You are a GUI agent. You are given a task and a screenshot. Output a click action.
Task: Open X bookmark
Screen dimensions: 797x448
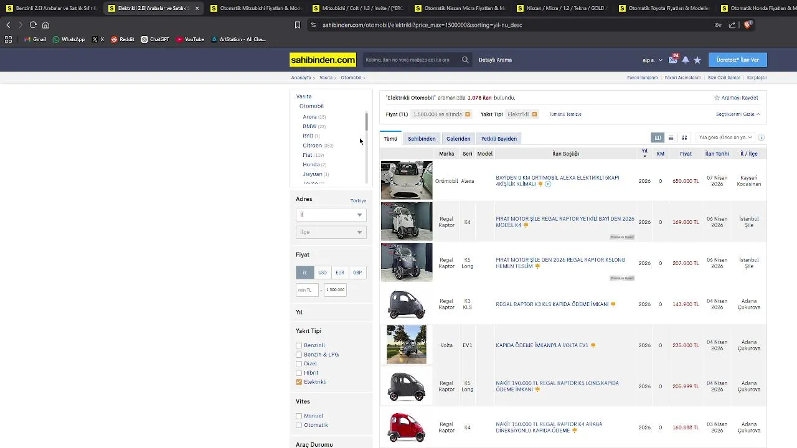98,39
